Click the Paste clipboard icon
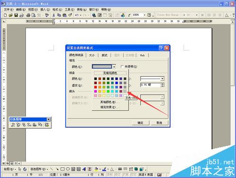Viewport: 236px width, 178px height. 65,15
